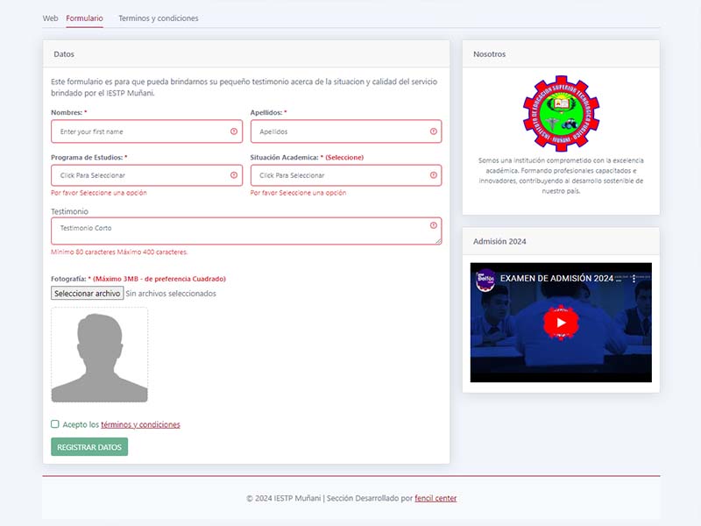Select the Formulario tab

84,18
